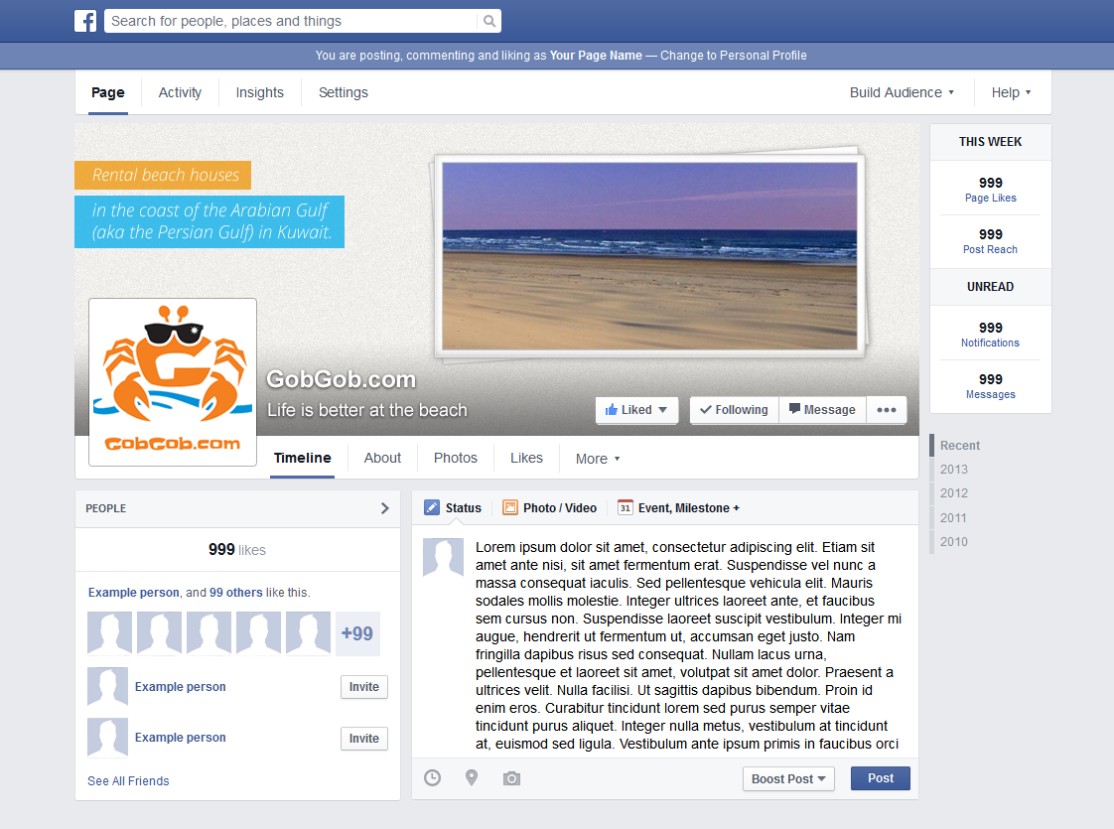This screenshot has height=829, width=1114.
Task: Select the Status composer tab
Action: (x=453, y=508)
